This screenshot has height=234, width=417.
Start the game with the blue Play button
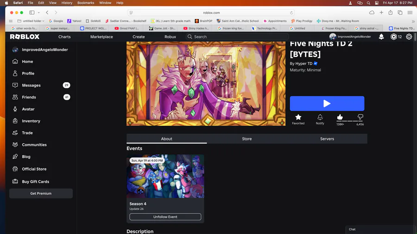coord(327,104)
